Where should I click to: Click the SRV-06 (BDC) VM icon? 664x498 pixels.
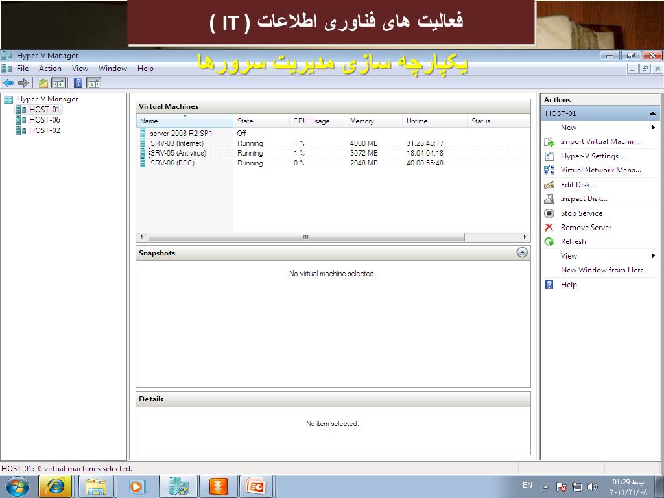tap(143, 163)
